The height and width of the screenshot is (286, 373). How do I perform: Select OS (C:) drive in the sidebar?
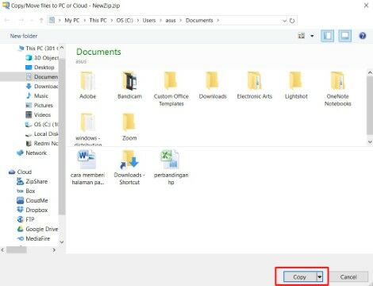click(x=42, y=125)
